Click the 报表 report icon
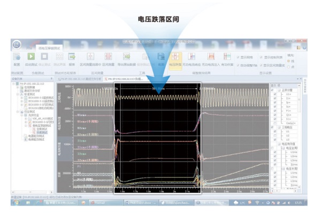321x213 pixels. 72,57
